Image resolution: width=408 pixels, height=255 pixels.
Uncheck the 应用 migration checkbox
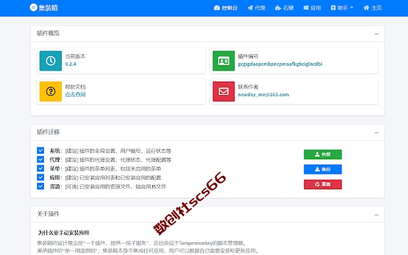pos(40,177)
